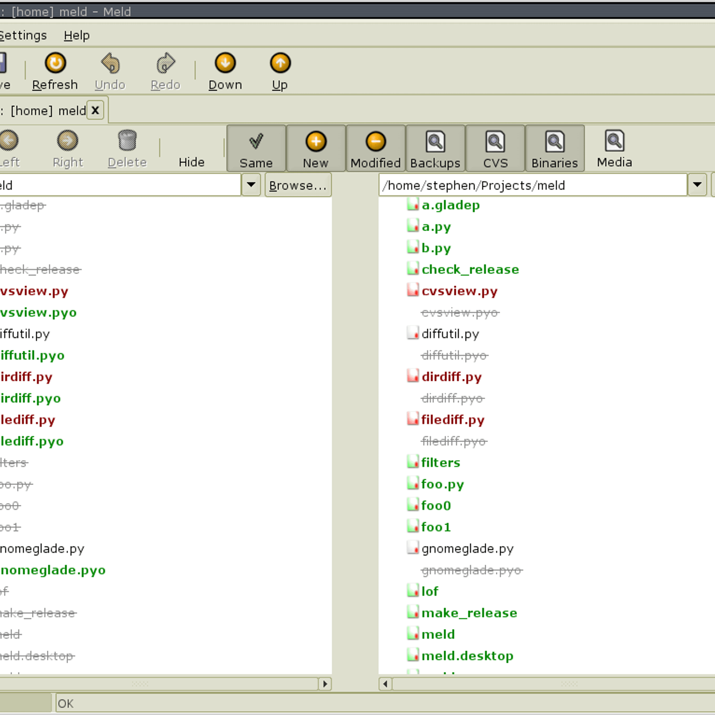
Task: Select struck-out gnomeglade.pyo in right pane
Action: point(472,570)
